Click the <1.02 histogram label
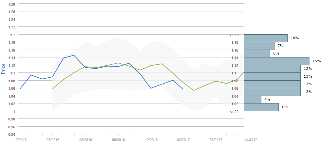Image resolution: width=323 pixels, height=142 pixels. tap(234, 112)
